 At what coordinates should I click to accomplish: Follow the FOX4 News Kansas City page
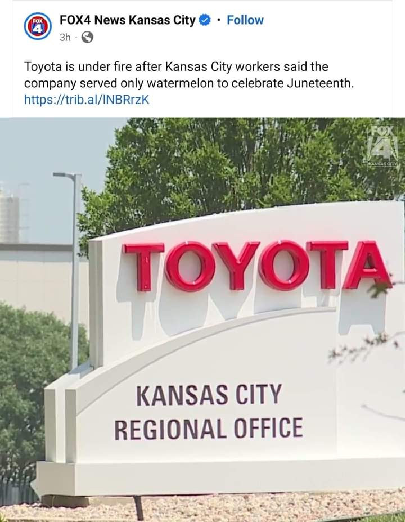[x=245, y=20]
